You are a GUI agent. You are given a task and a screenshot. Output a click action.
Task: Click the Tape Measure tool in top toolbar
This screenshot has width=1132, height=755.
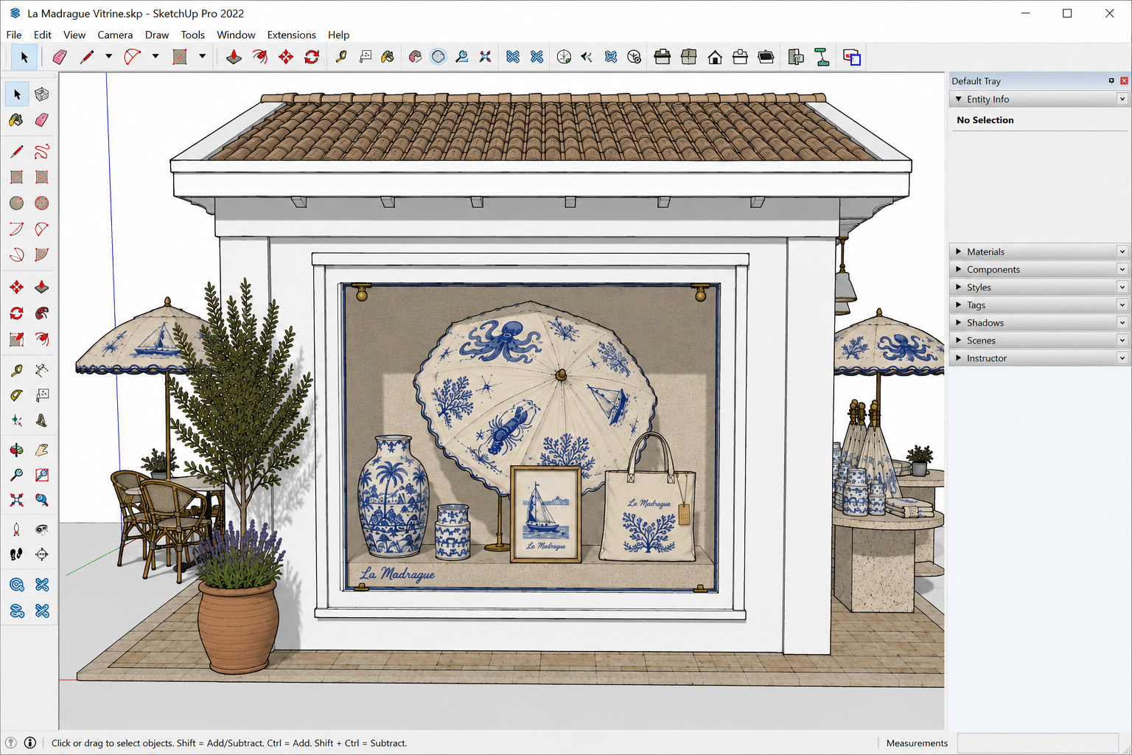point(340,57)
